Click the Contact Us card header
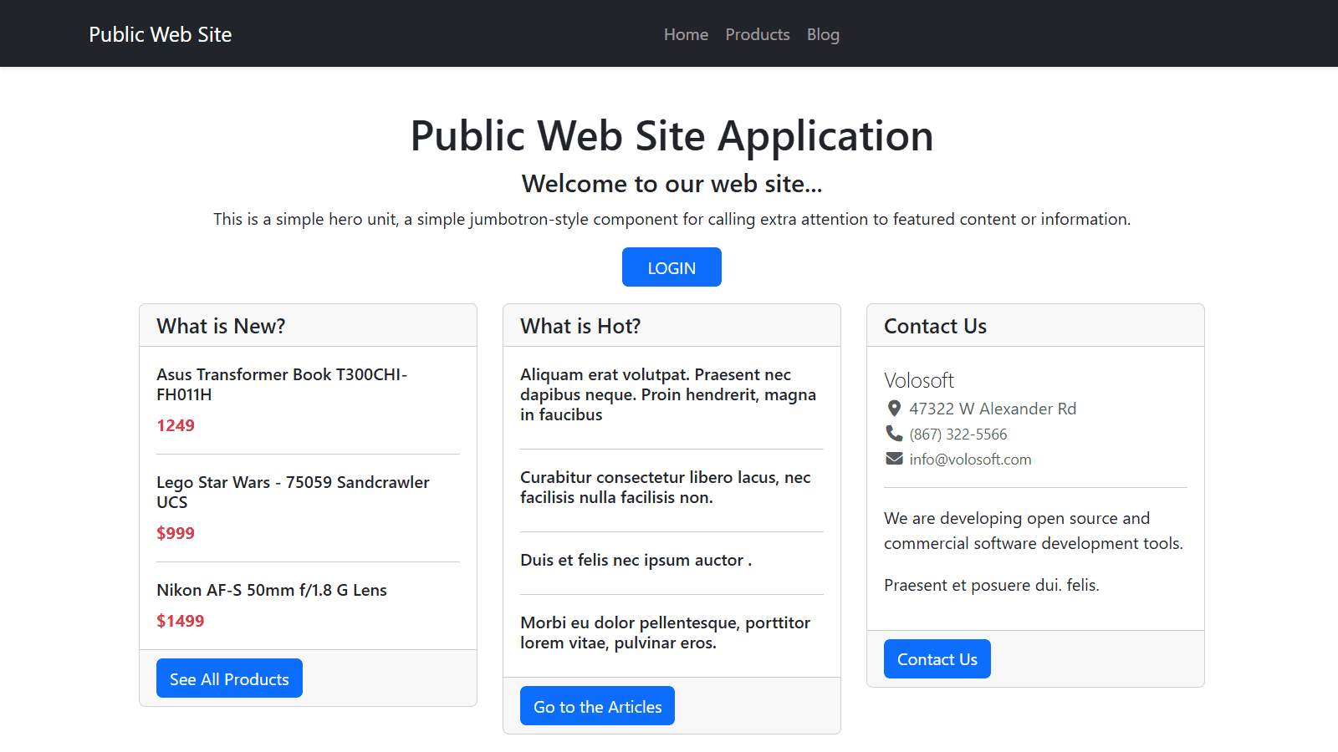The image size is (1338, 752). [x=1035, y=326]
